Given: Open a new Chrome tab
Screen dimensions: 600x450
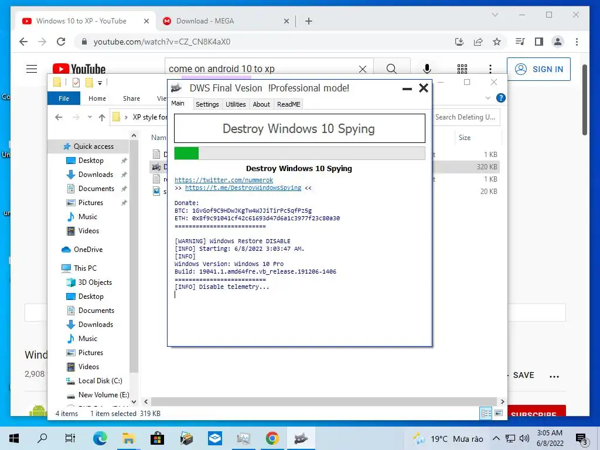Looking at the screenshot, I should click(309, 21).
